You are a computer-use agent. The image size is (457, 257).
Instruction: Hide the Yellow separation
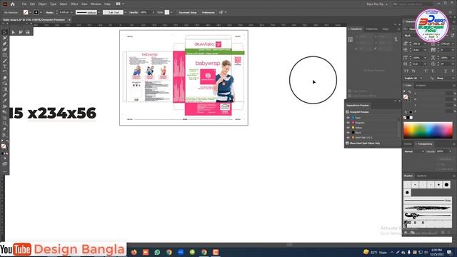(348, 128)
